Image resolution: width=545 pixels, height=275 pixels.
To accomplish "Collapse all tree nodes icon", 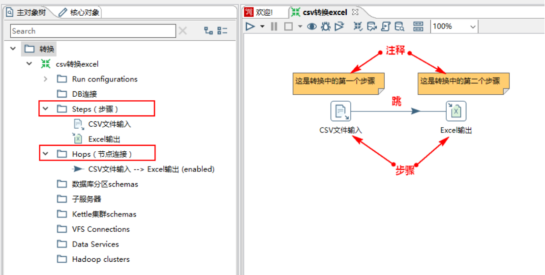I will (222, 31).
